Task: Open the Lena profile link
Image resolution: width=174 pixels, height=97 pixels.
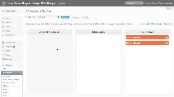Action: (154, 3)
